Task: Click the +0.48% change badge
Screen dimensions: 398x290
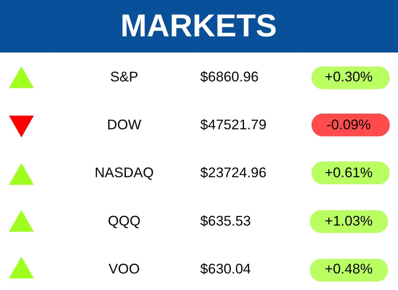Action: tap(349, 269)
